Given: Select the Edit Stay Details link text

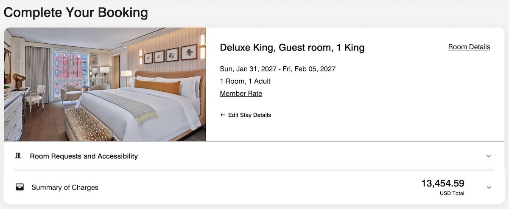Looking at the screenshot, I should [249, 115].
